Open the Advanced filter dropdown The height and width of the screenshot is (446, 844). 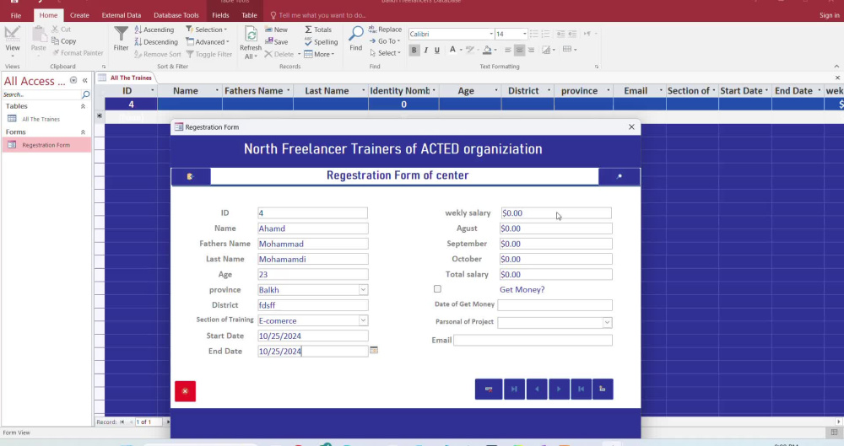click(208, 42)
